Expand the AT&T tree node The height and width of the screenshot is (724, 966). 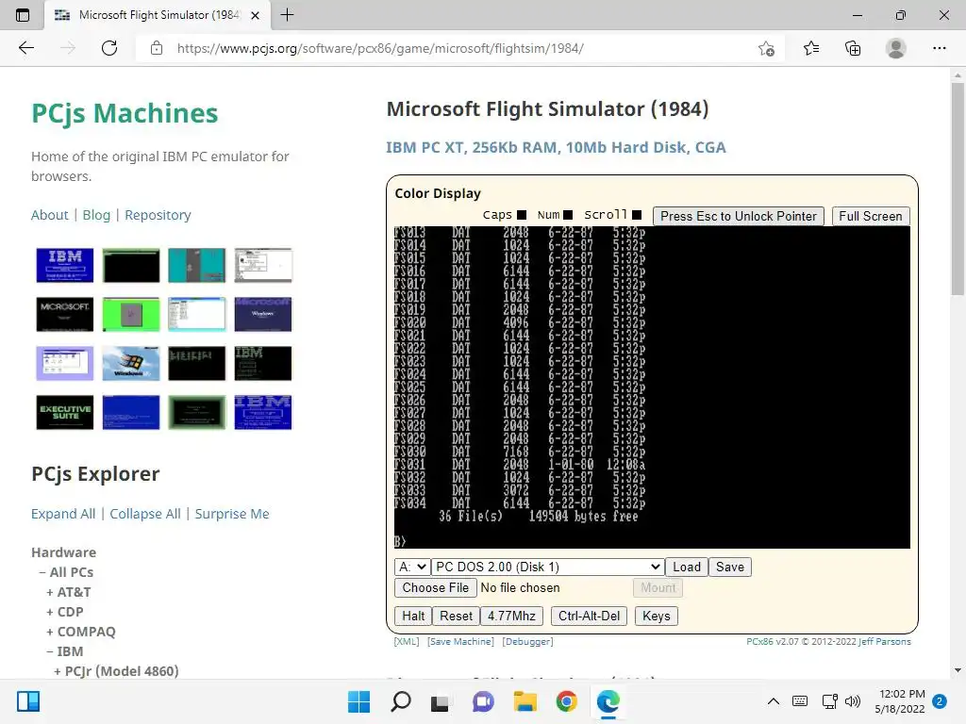tap(68, 592)
